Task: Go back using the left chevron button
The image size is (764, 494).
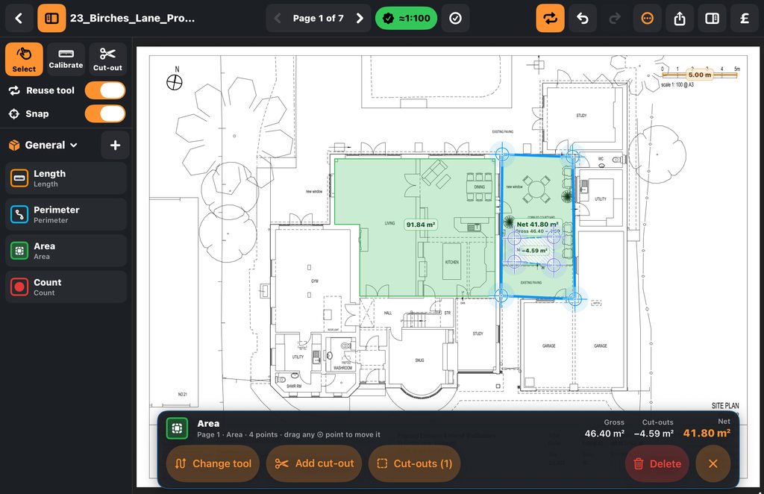Action: [19, 19]
